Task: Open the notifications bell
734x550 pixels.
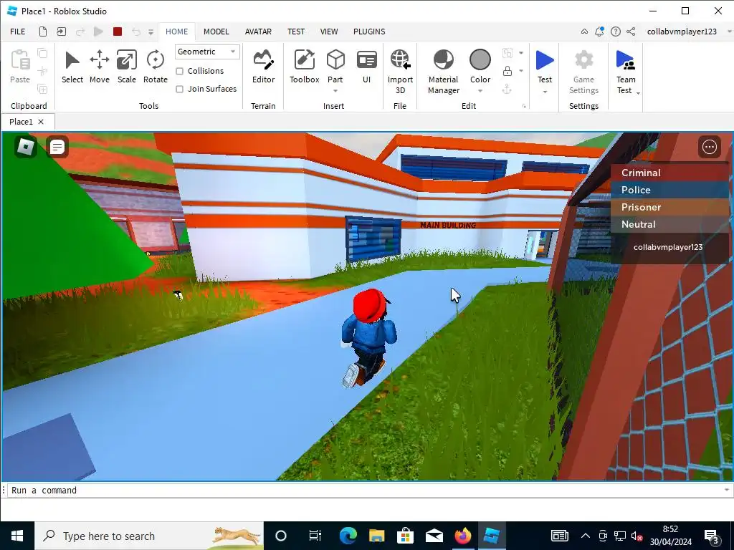Action: (599, 32)
